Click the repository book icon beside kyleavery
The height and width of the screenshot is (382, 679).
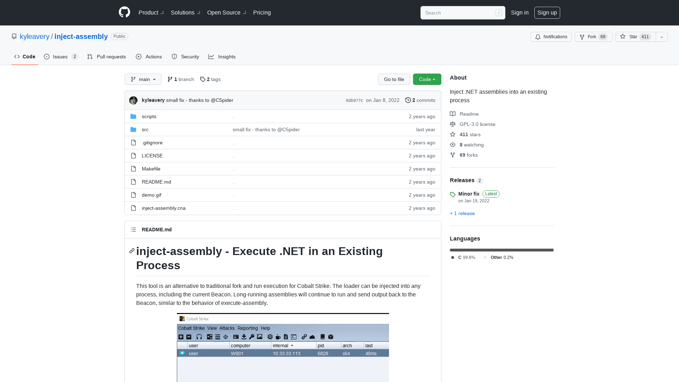point(14,36)
